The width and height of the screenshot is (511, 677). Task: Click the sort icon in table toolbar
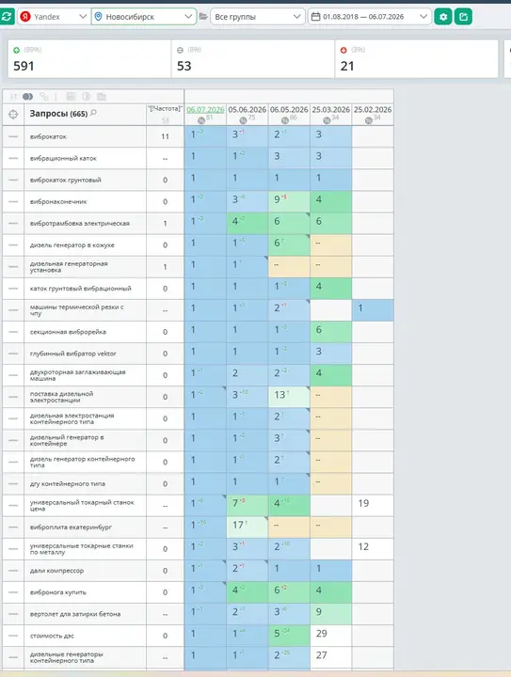(x=13, y=96)
